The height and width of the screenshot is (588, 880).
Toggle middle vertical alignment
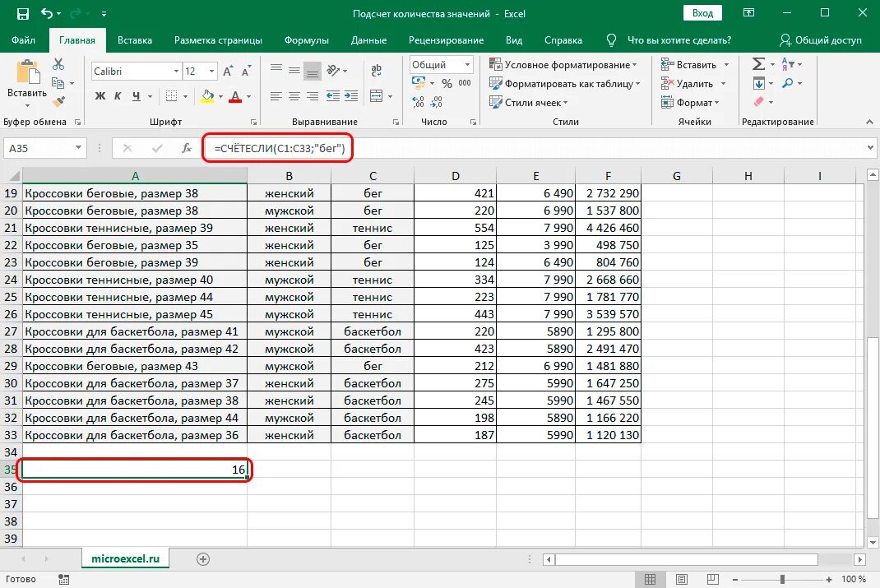coord(294,70)
